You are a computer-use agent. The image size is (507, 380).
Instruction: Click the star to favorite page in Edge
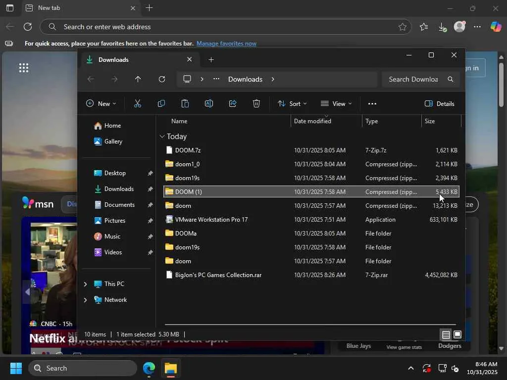tap(402, 27)
